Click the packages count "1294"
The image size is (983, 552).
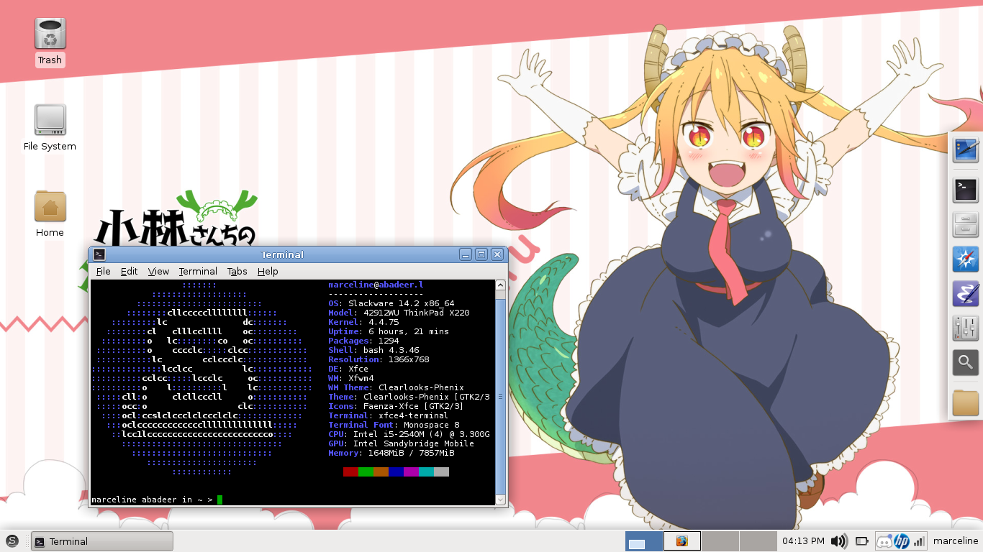pos(389,341)
